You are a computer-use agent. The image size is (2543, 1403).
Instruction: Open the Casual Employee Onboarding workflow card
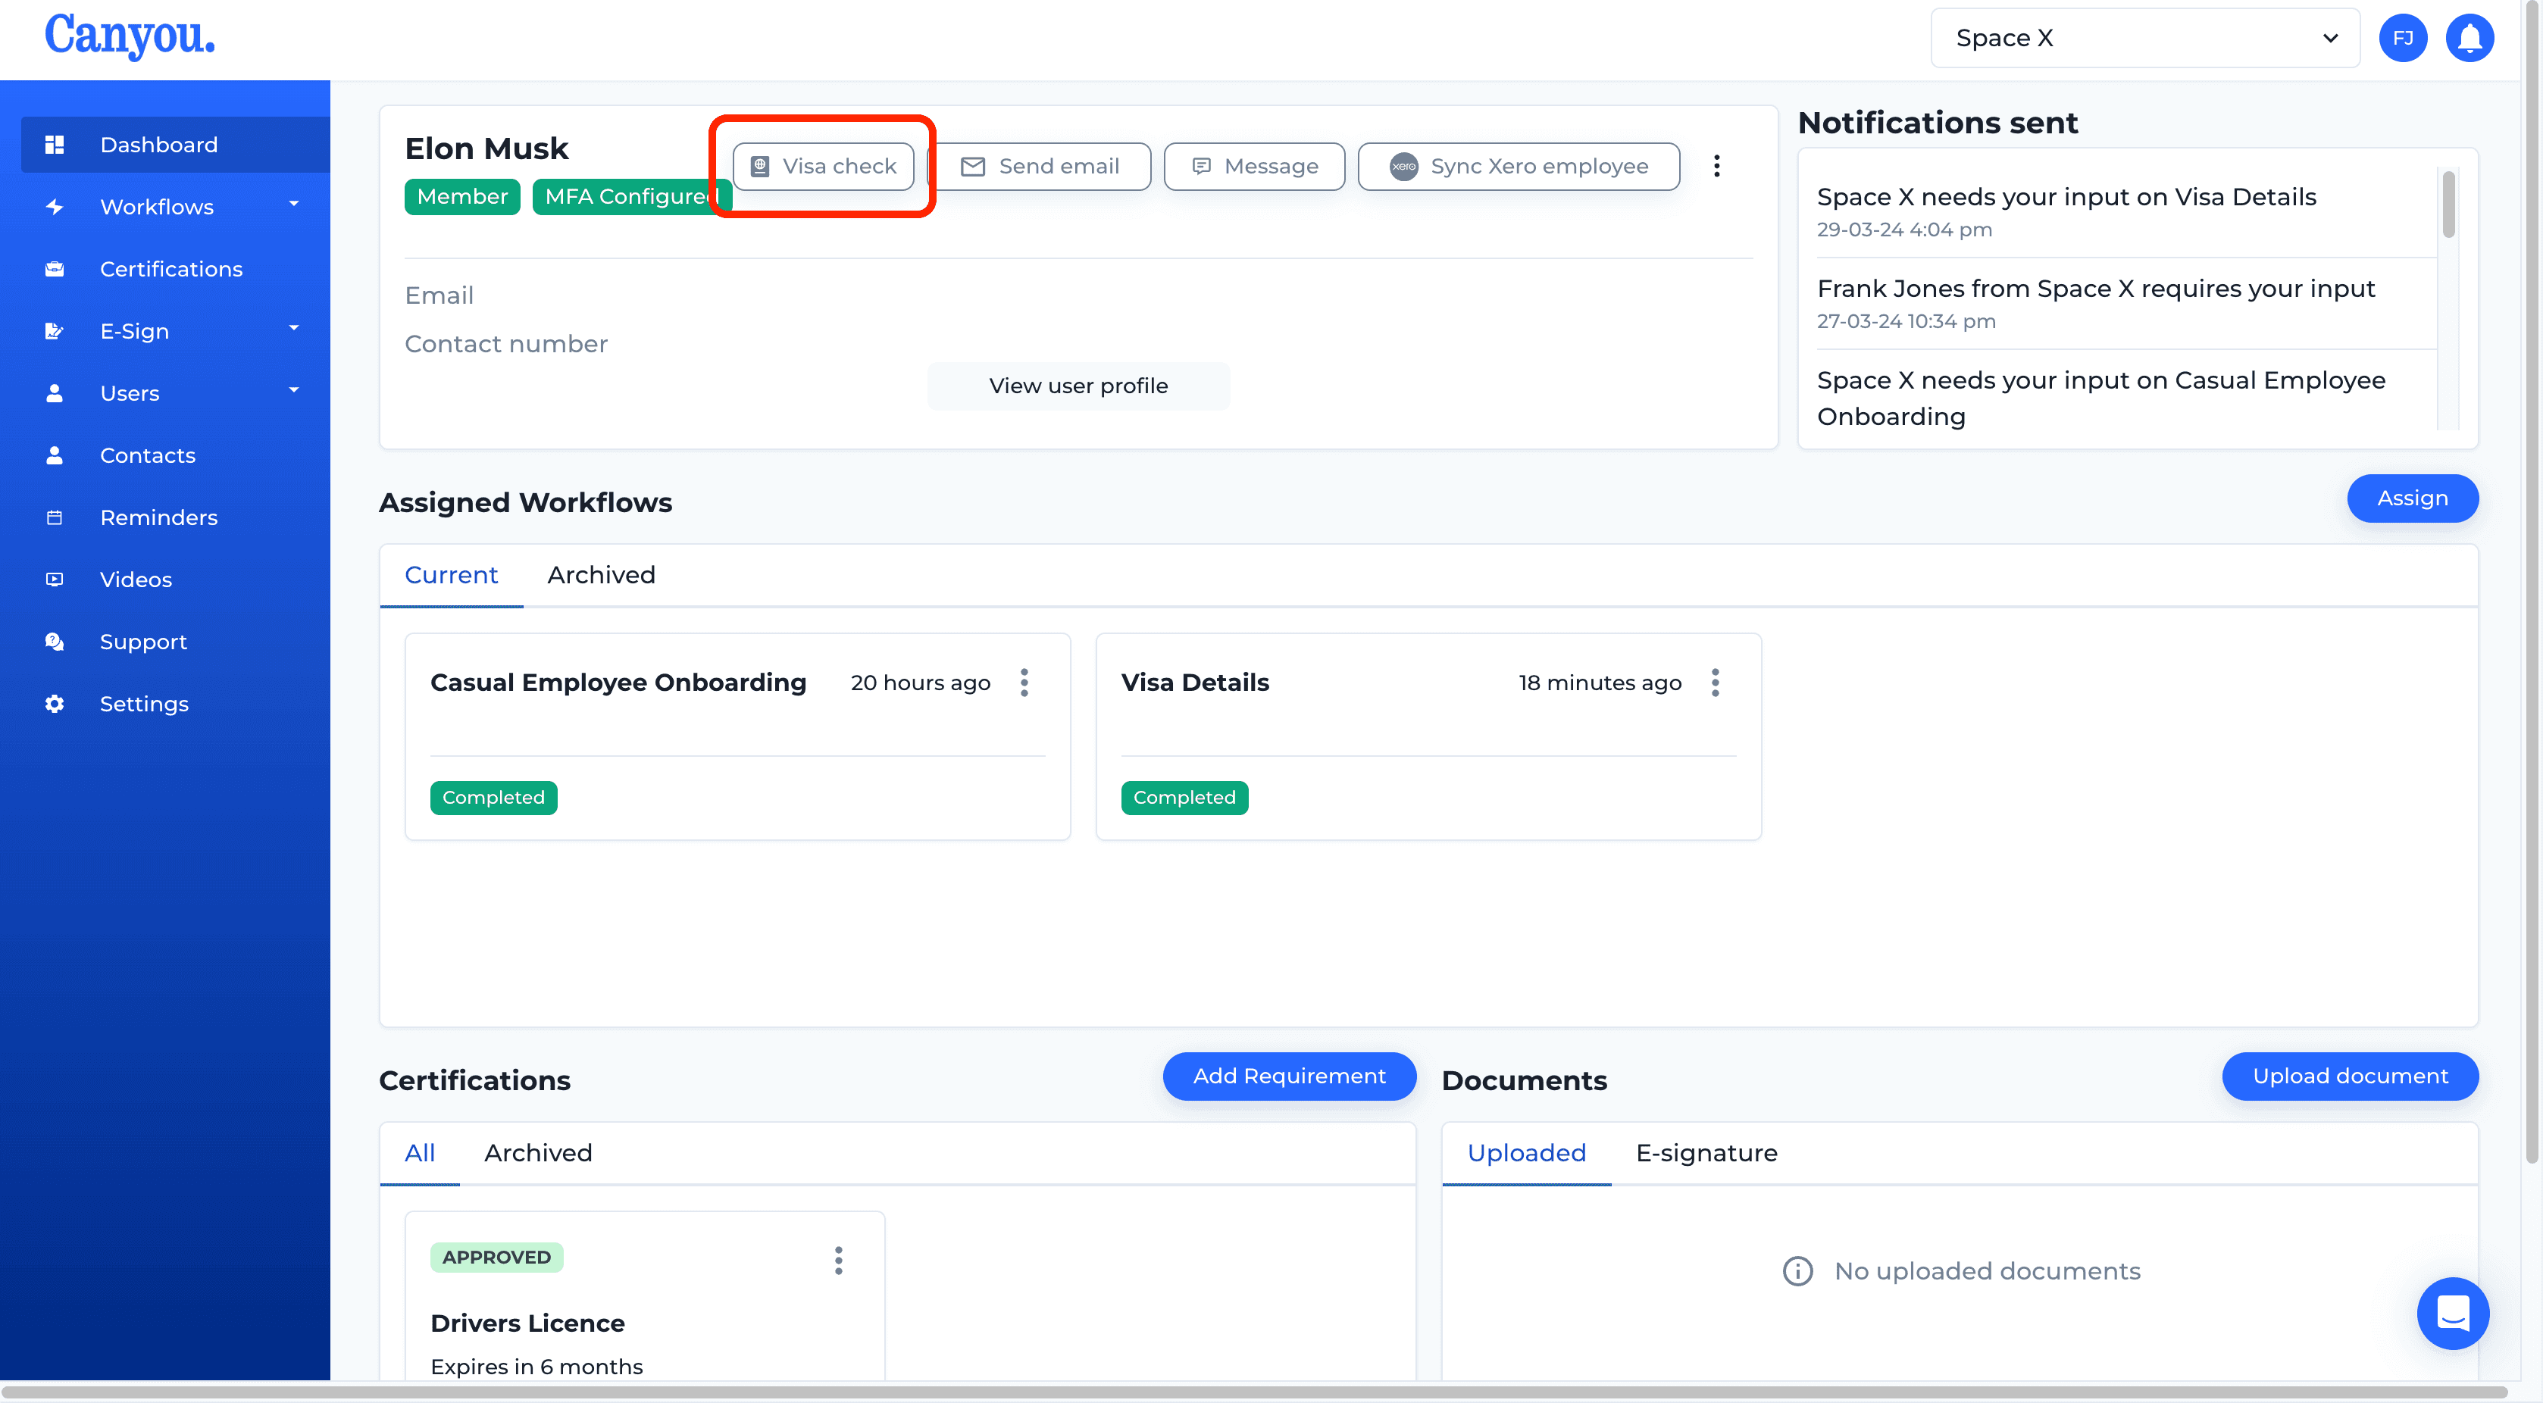tap(737, 737)
